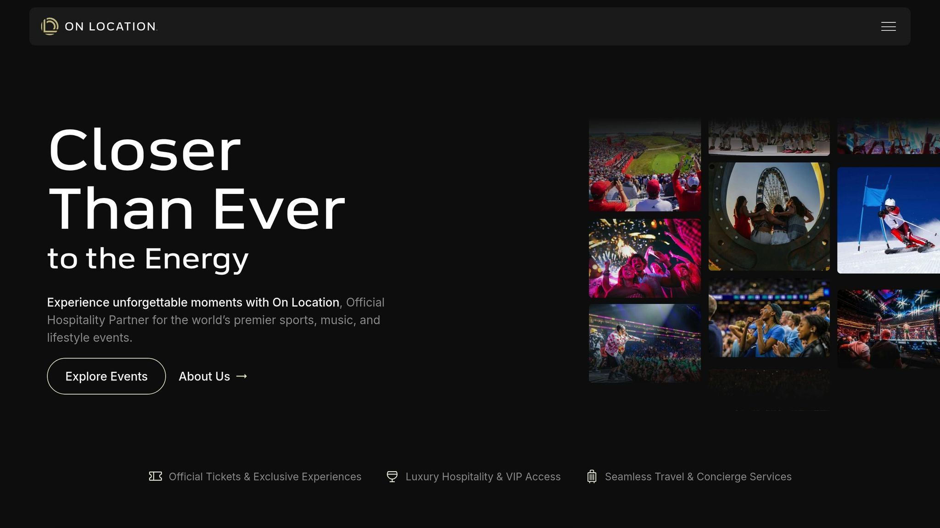Open the About Us link
This screenshot has height=528, width=940.
(204, 376)
